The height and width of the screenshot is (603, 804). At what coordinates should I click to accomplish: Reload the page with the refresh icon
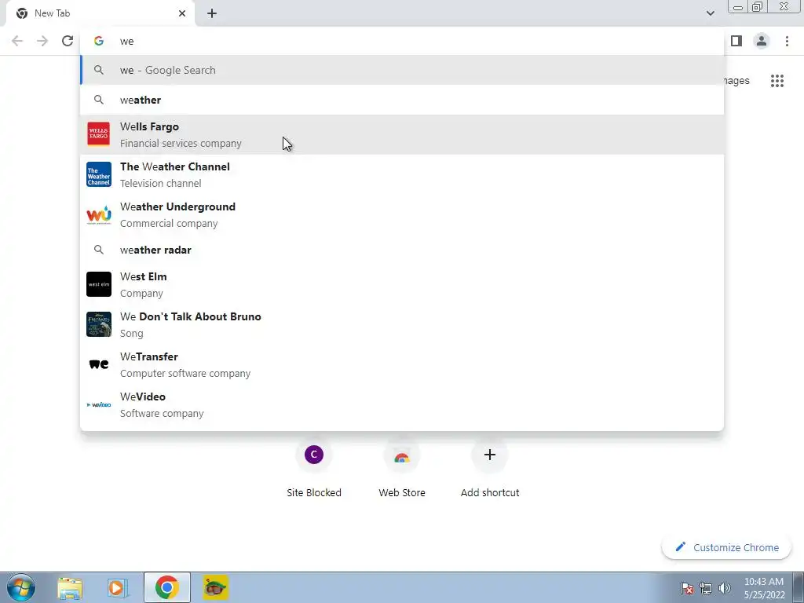click(x=68, y=41)
